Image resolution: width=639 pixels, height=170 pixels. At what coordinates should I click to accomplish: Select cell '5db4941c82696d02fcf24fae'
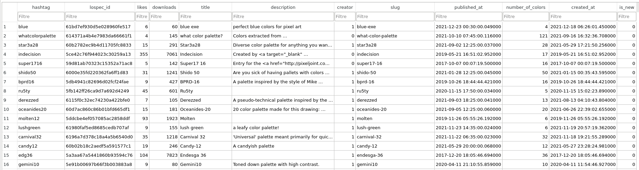(100, 82)
